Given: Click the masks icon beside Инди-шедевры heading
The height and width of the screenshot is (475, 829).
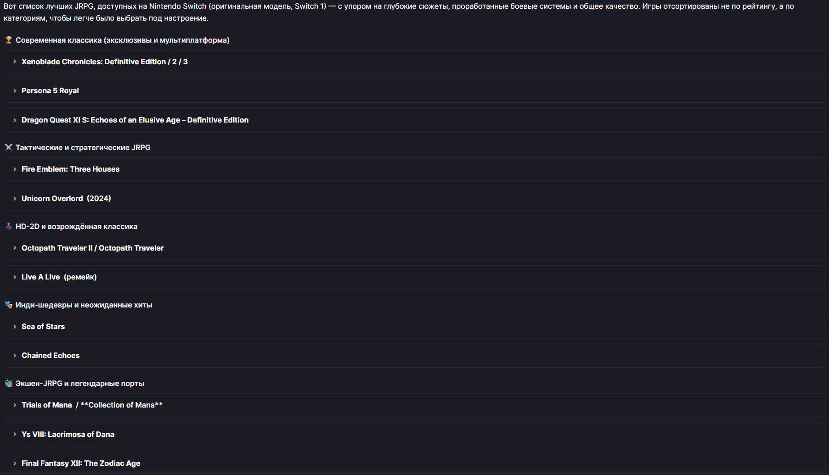Looking at the screenshot, I should click(8, 305).
